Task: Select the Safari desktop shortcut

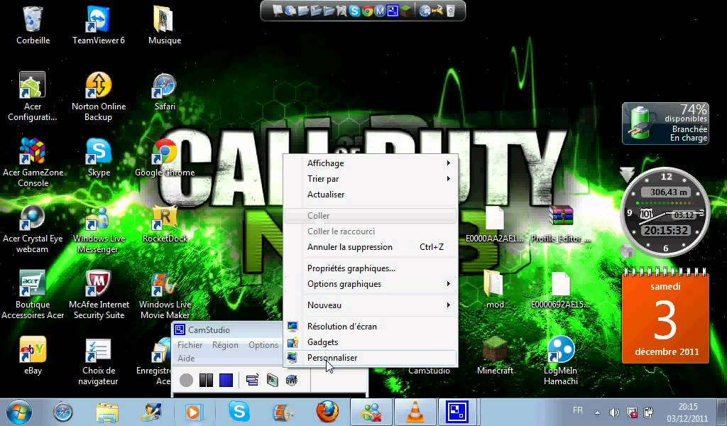Action: (x=165, y=92)
